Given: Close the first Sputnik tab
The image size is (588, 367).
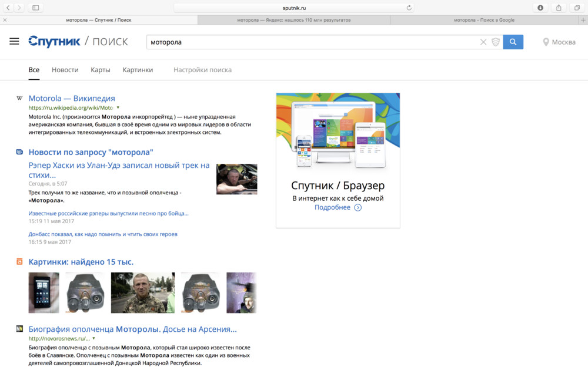Looking at the screenshot, I should pyautogui.click(x=5, y=20).
